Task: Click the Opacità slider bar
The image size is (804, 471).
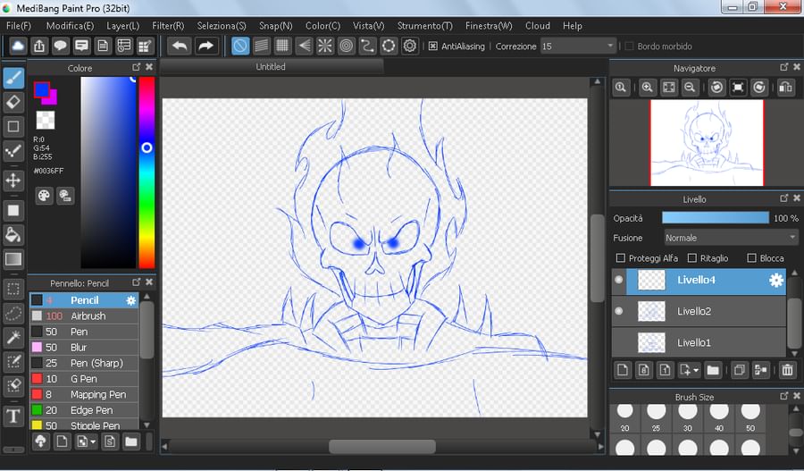Action: (x=716, y=218)
